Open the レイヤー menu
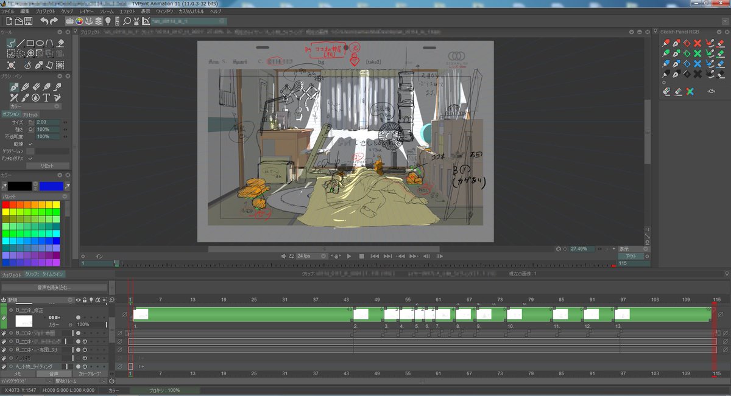Viewport: 731px width, 396px height. 86,12
